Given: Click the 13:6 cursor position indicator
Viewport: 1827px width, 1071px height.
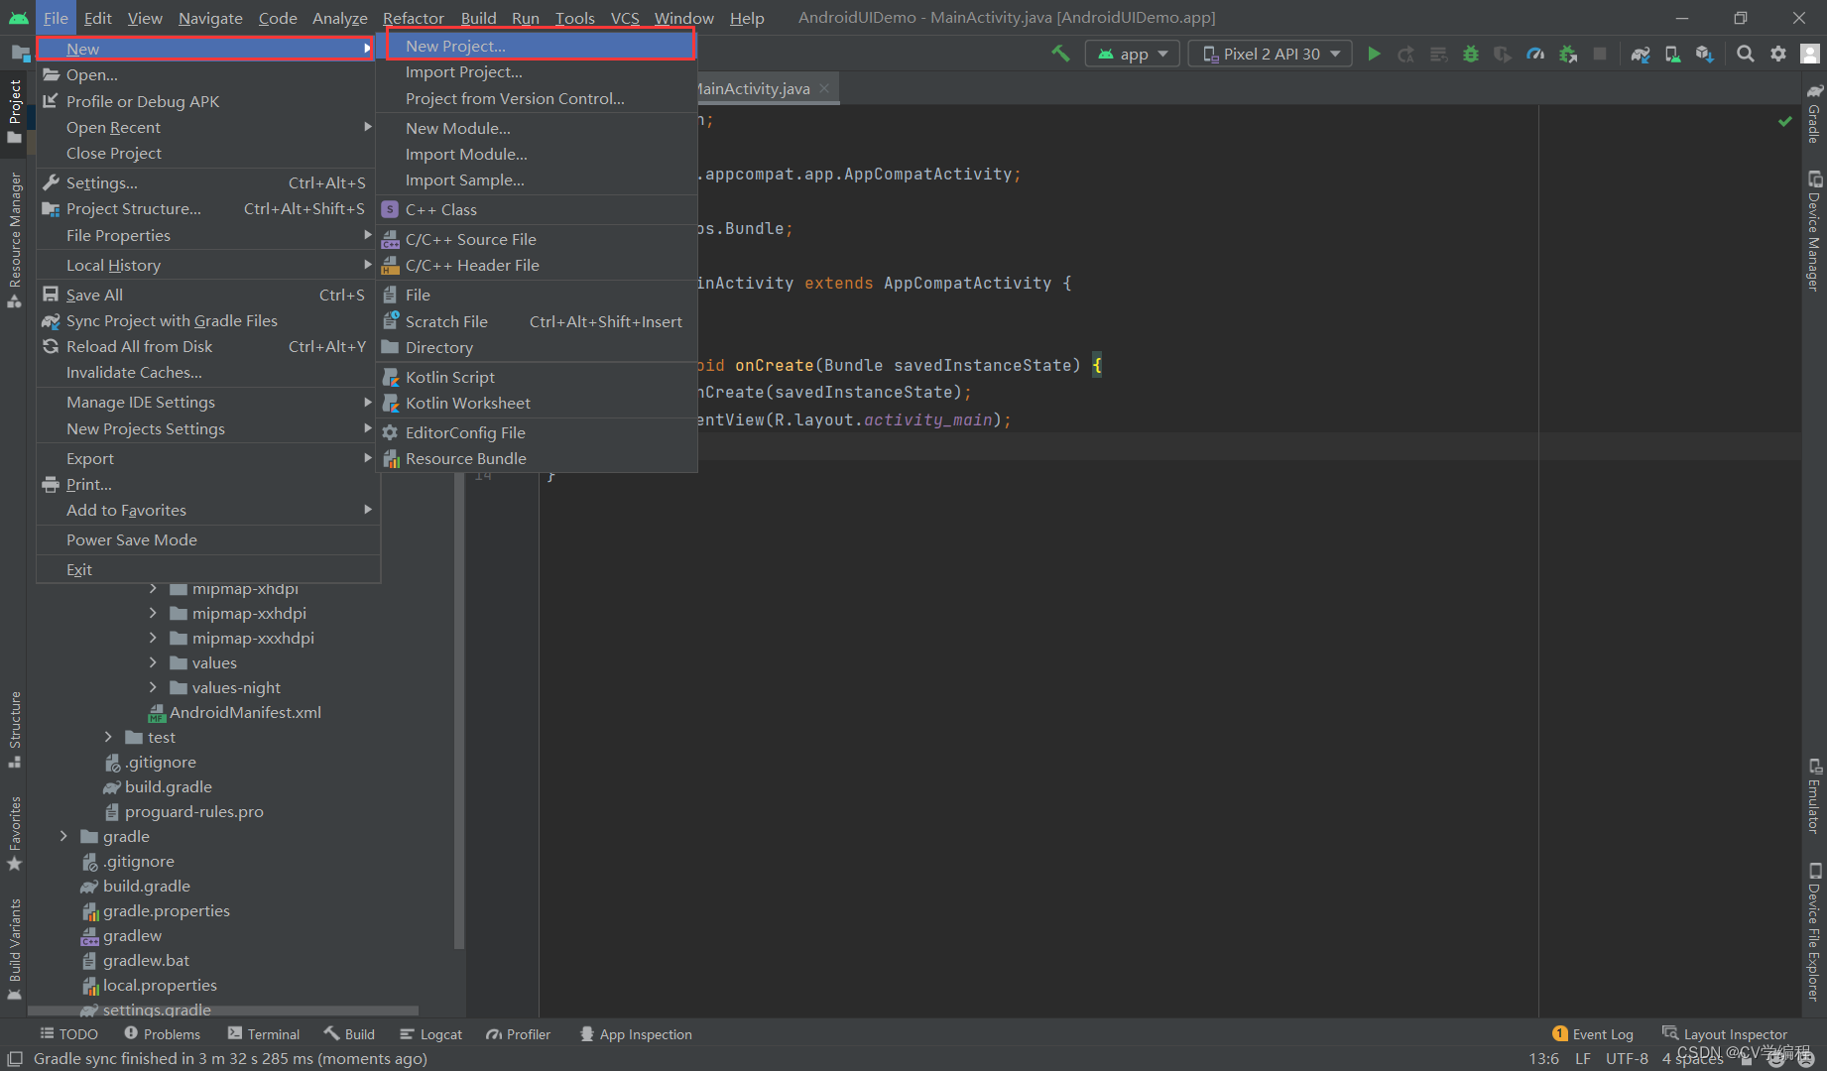Looking at the screenshot, I should pyautogui.click(x=1544, y=1058).
